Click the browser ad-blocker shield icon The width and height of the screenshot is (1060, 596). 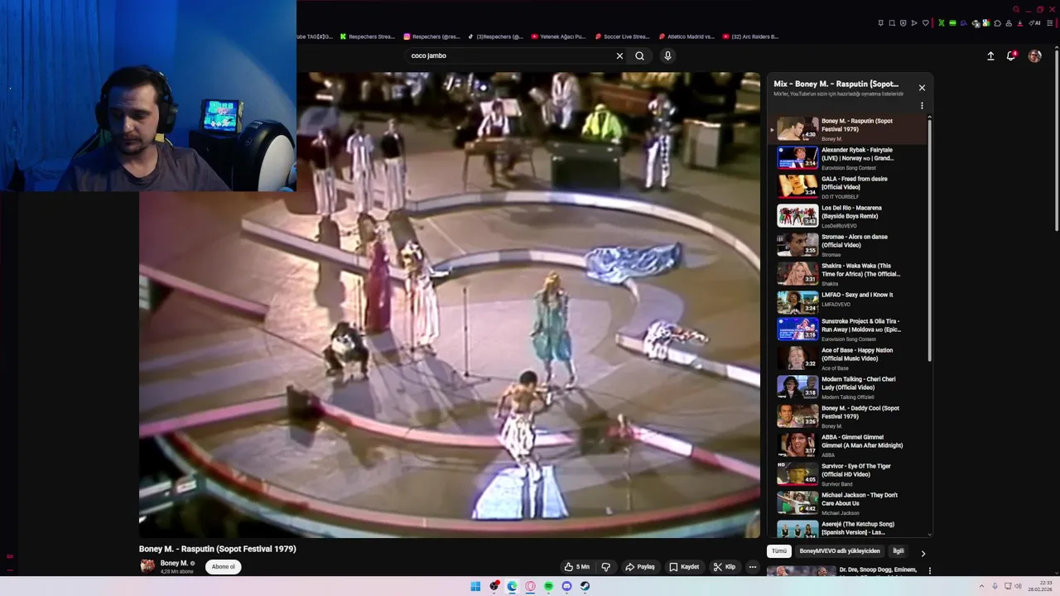click(x=903, y=23)
